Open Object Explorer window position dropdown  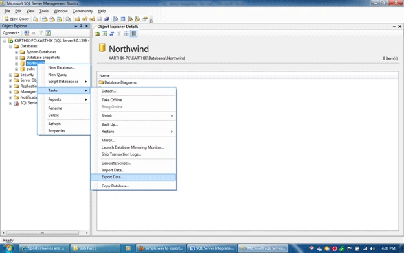(x=76, y=26)
